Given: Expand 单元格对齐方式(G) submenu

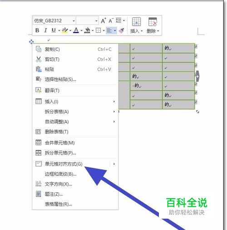Looking at the screenshot, I should [75, 164].
